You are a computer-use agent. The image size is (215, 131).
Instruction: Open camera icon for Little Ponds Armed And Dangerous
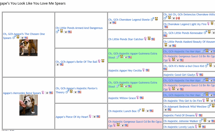(66, 32)
